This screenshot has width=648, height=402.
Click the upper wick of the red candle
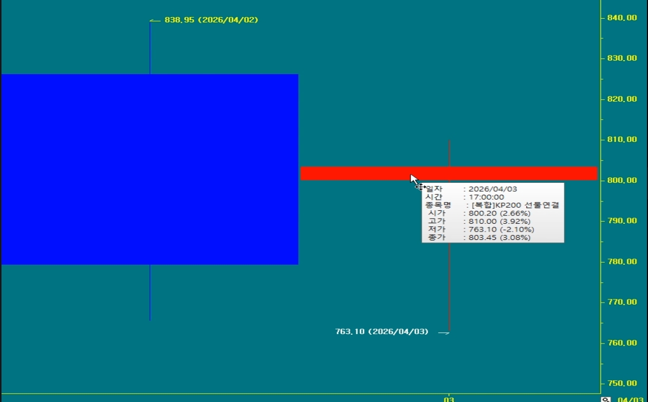click(449, 153)
